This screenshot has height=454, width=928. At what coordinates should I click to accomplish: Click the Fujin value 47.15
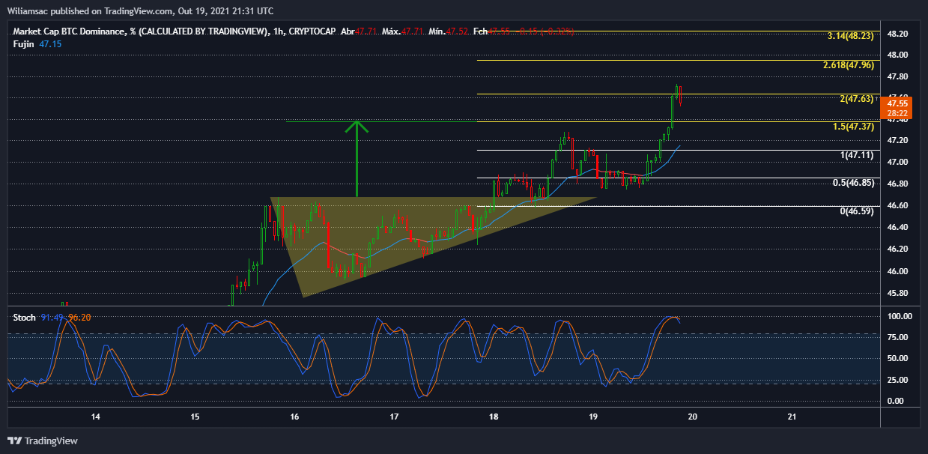(50, 44)
